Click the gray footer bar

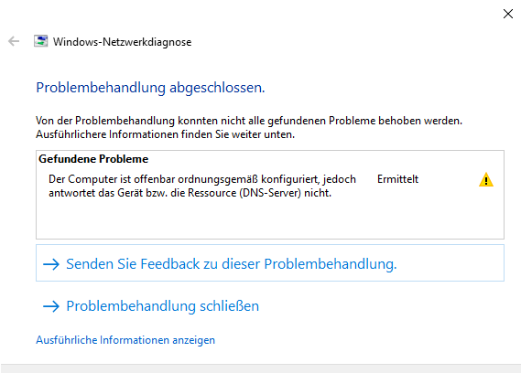(x=260, y=368)
